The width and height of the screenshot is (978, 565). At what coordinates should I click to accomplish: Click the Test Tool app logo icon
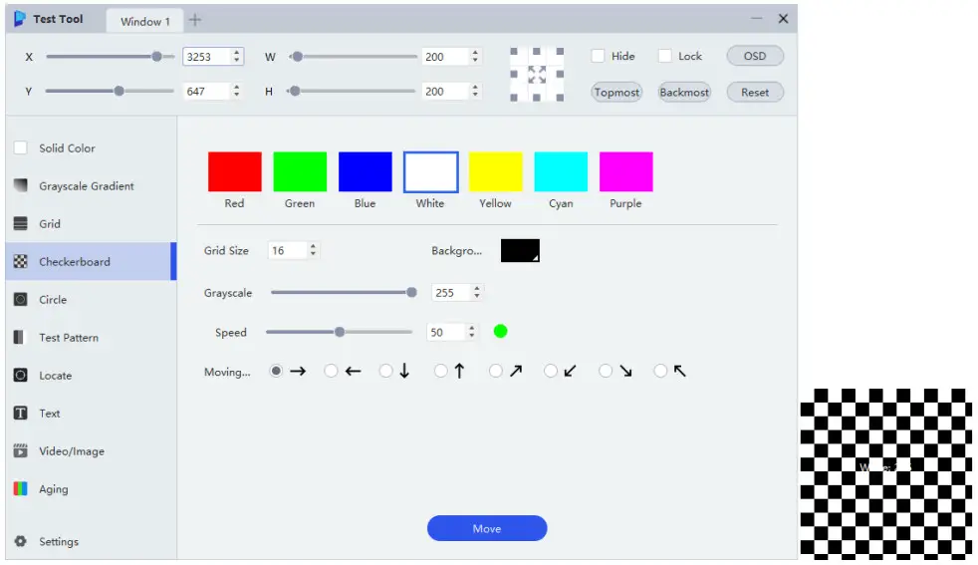coord(19,19)
